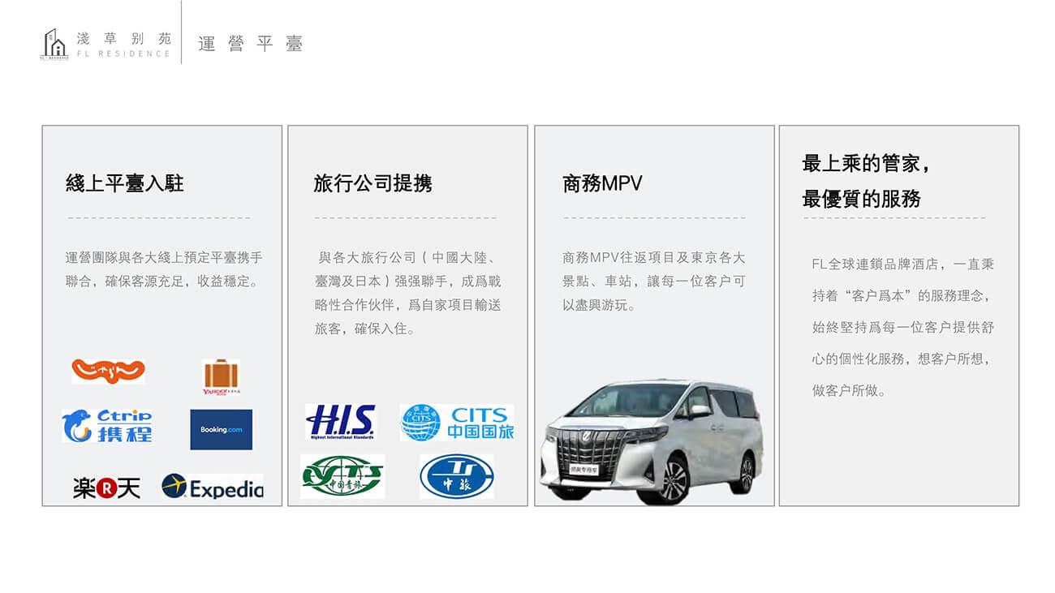This screenshot has width=1055, height=593.
Task: Click the 旅行公司提携 heading
Action: coord(373,184)
